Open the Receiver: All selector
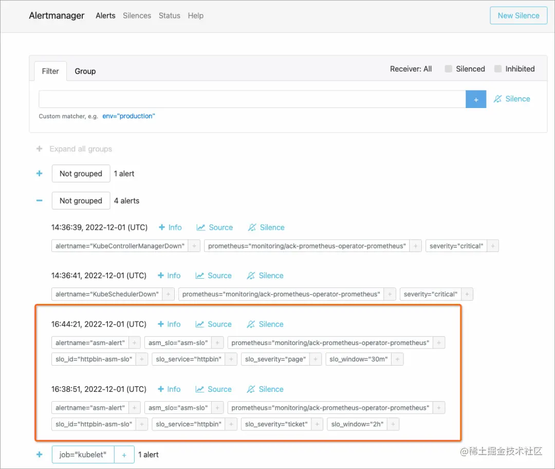This screenshot has width=555, height=469. 411,69
